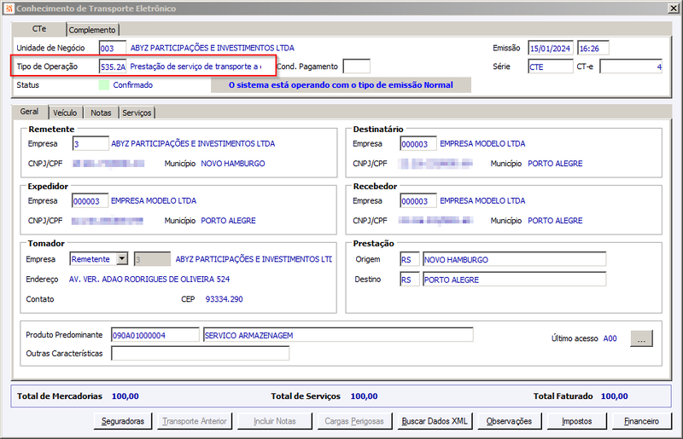The height and width of the screenshot is (439, 683).
Task: Close the Conhecimento de Transporte Eletrônico window
Action: (x=673, y=9)
